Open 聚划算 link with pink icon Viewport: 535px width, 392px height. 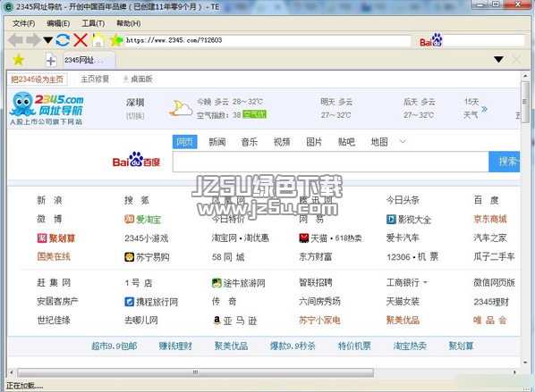click(x=56, y=238)
